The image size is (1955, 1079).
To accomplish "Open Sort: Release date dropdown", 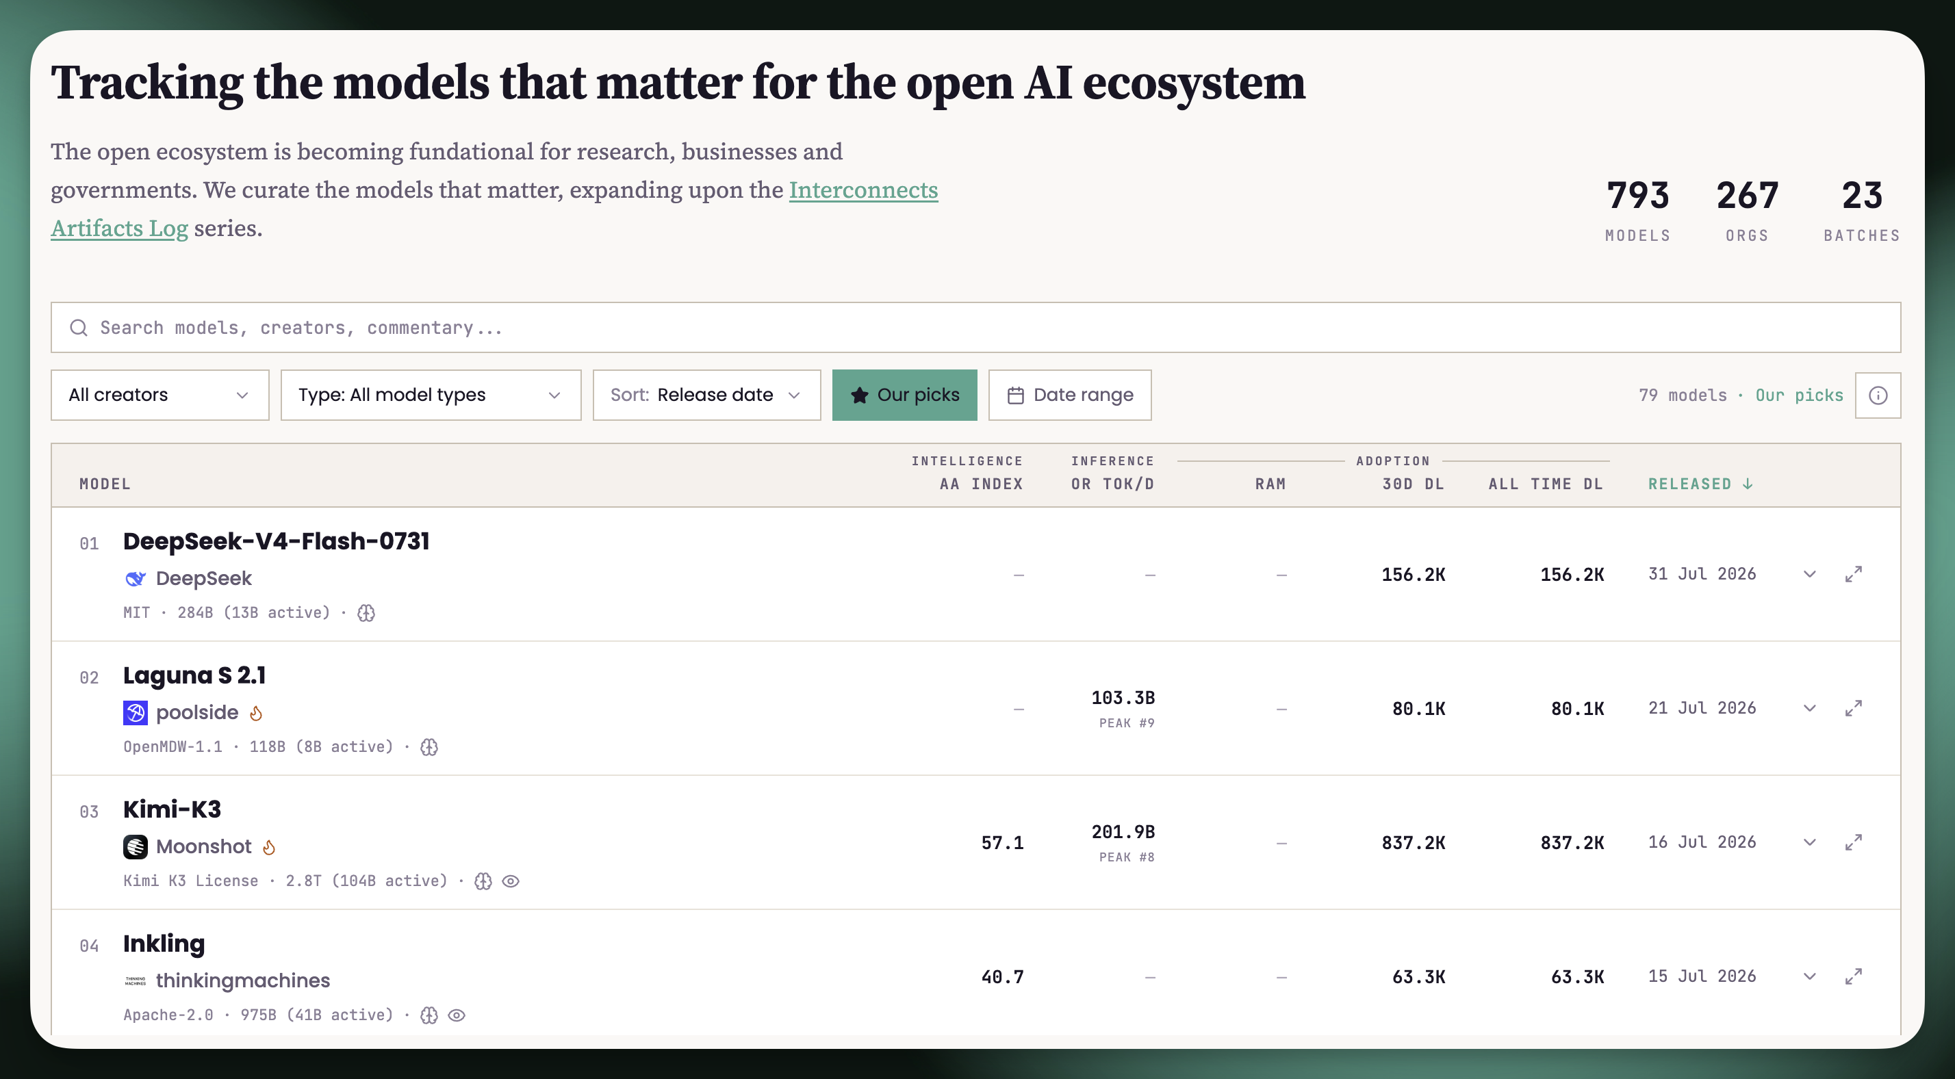I will pyautogui.click(x=706, y=395).
